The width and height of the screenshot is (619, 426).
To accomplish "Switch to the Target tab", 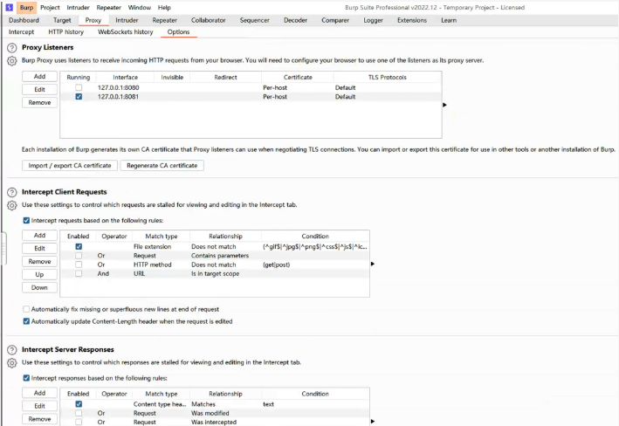I will (62, 20).
